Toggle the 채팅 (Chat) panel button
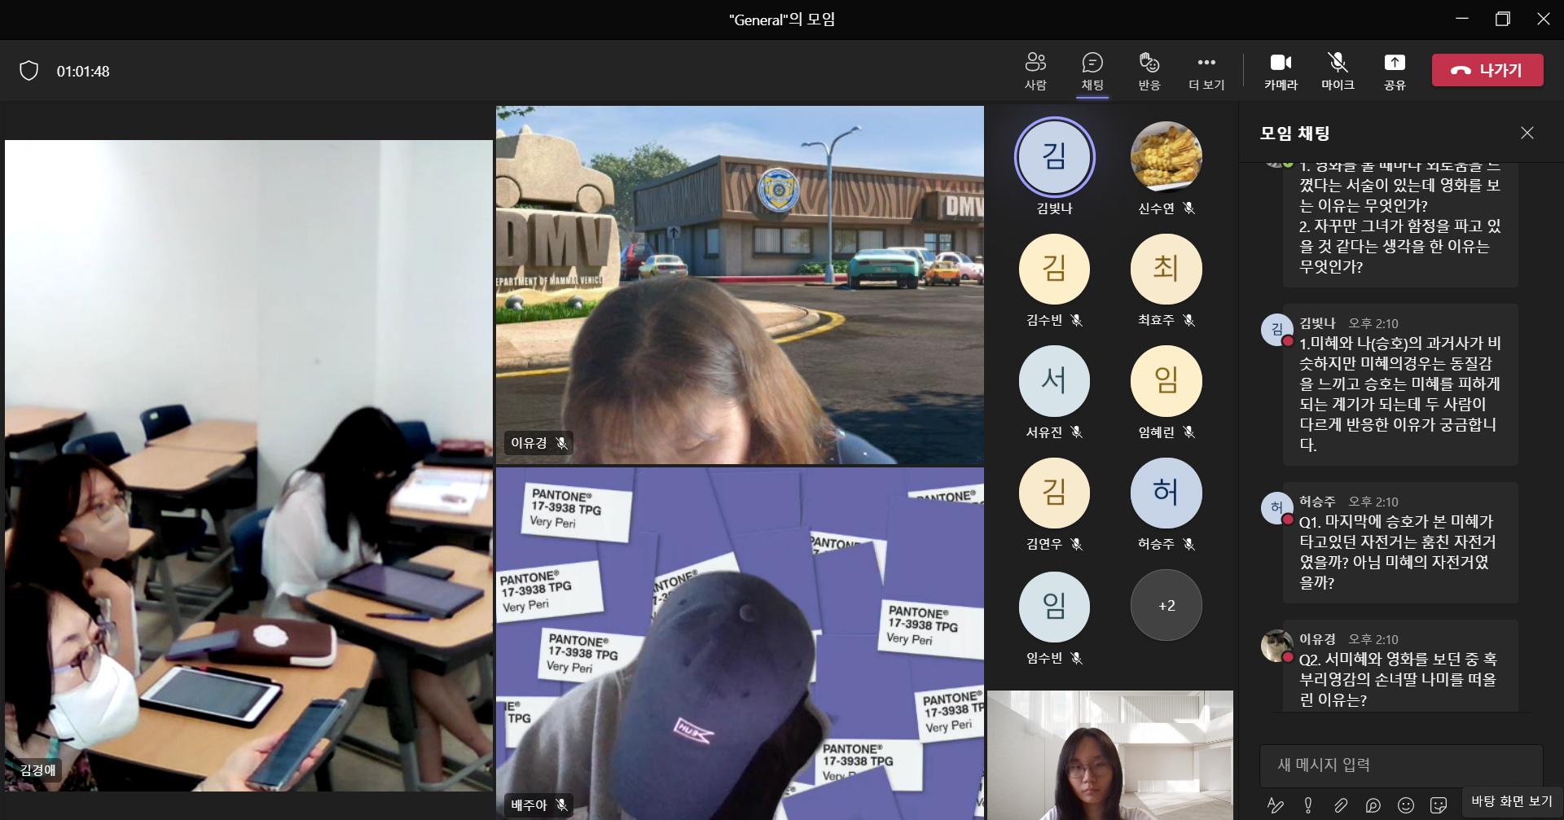The width and height of the screenshot is (1564, 820). pyautogui.click(x=1092, y=71)
